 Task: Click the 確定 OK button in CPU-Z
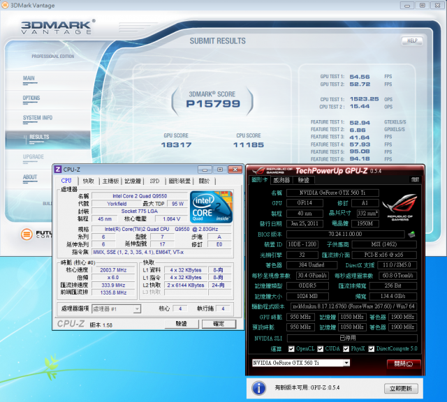click(219, 324)
